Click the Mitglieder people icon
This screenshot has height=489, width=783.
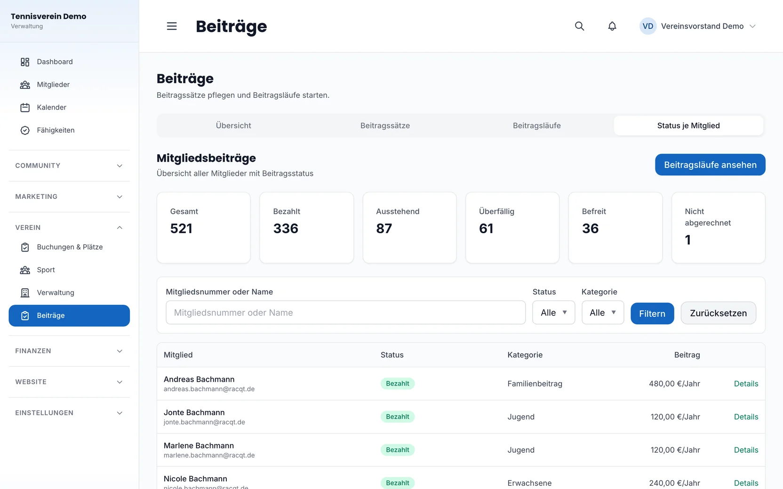tap(25, 85)
